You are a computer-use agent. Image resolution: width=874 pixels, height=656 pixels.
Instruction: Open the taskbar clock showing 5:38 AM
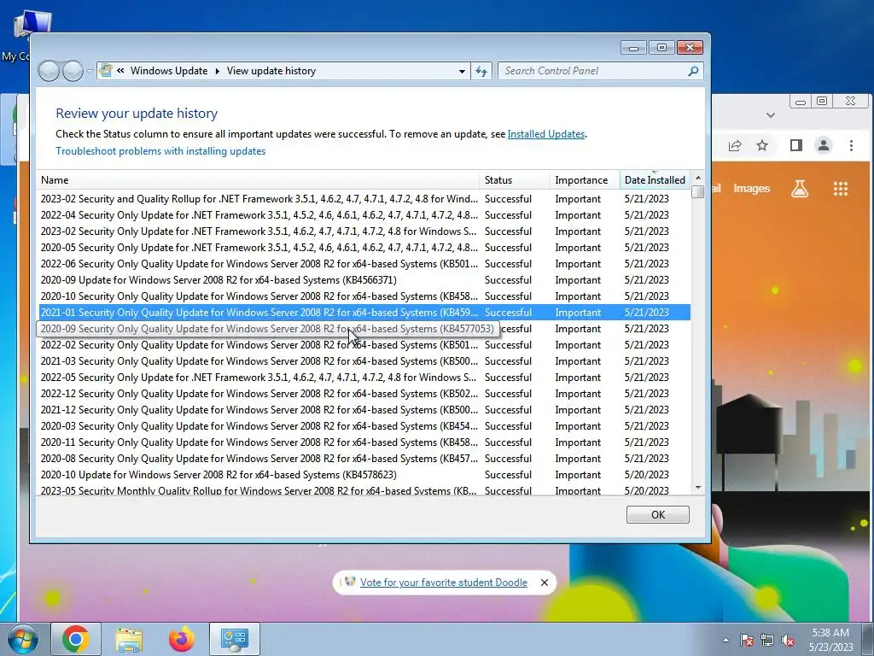coord(830,640)
